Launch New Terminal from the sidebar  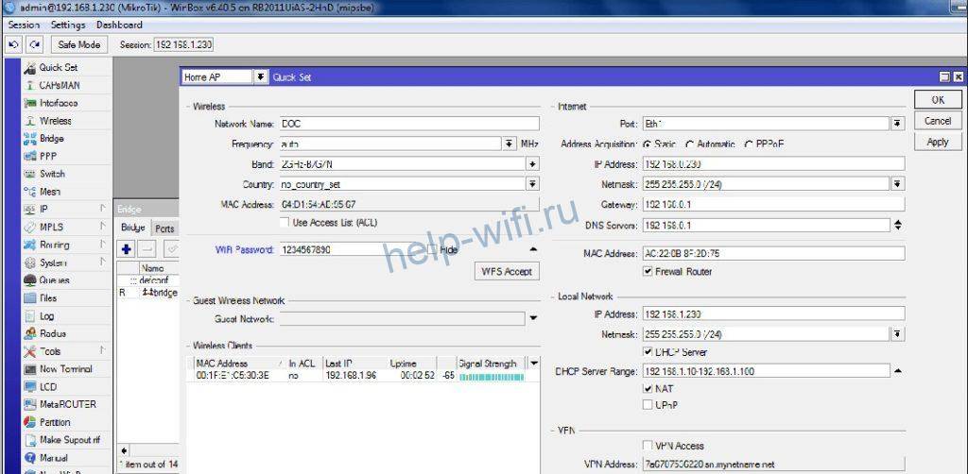(65, 369)
